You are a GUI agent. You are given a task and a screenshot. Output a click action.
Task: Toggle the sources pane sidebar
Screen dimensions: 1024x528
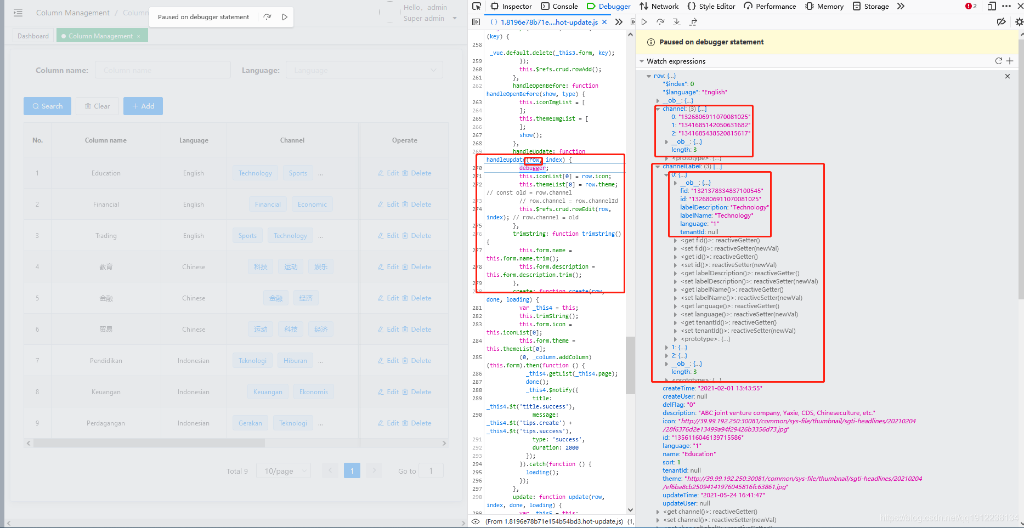(x=476, y=22)
